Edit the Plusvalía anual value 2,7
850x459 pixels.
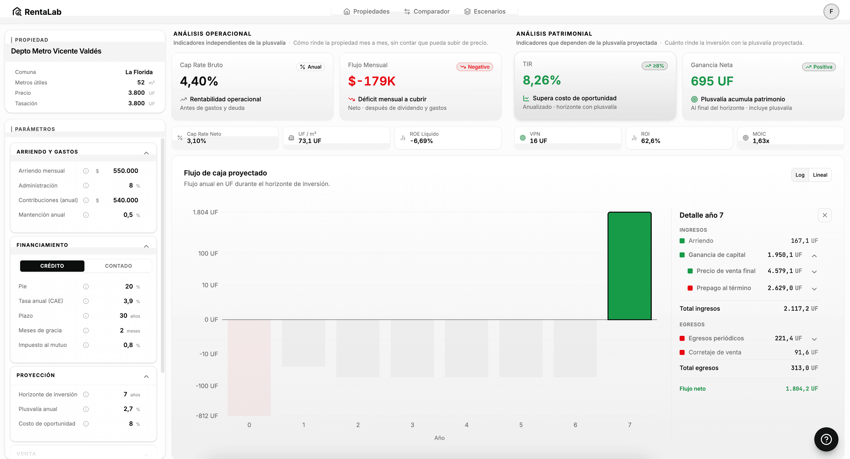tap(128, 409)
